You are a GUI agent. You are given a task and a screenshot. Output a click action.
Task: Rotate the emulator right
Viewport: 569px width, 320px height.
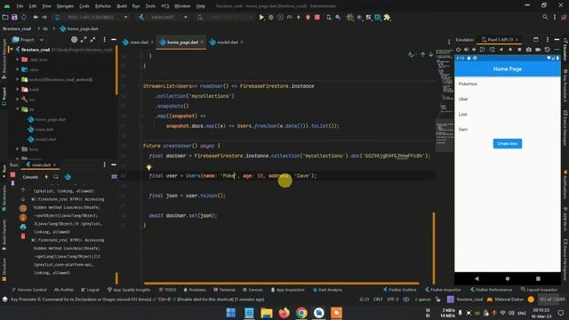point(492,50)
